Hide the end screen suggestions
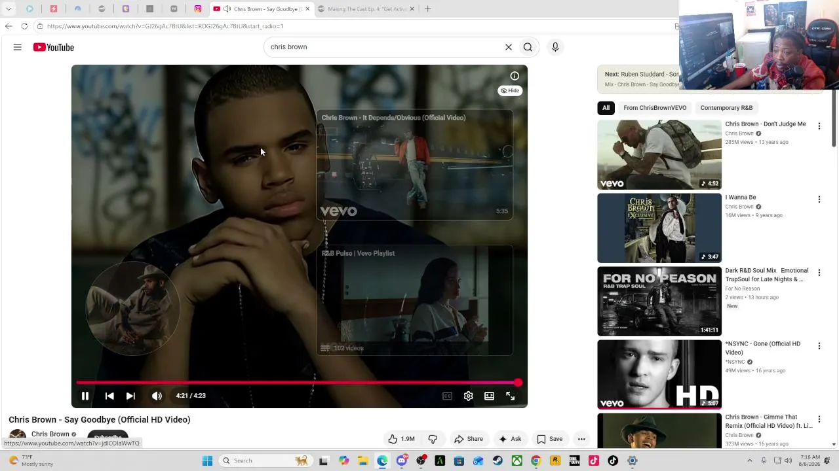 tap(510, 91)
